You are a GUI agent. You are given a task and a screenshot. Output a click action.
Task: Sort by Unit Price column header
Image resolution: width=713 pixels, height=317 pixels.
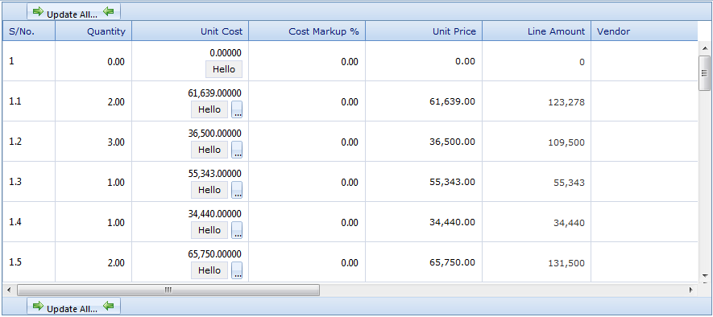(x=424, y=31)
